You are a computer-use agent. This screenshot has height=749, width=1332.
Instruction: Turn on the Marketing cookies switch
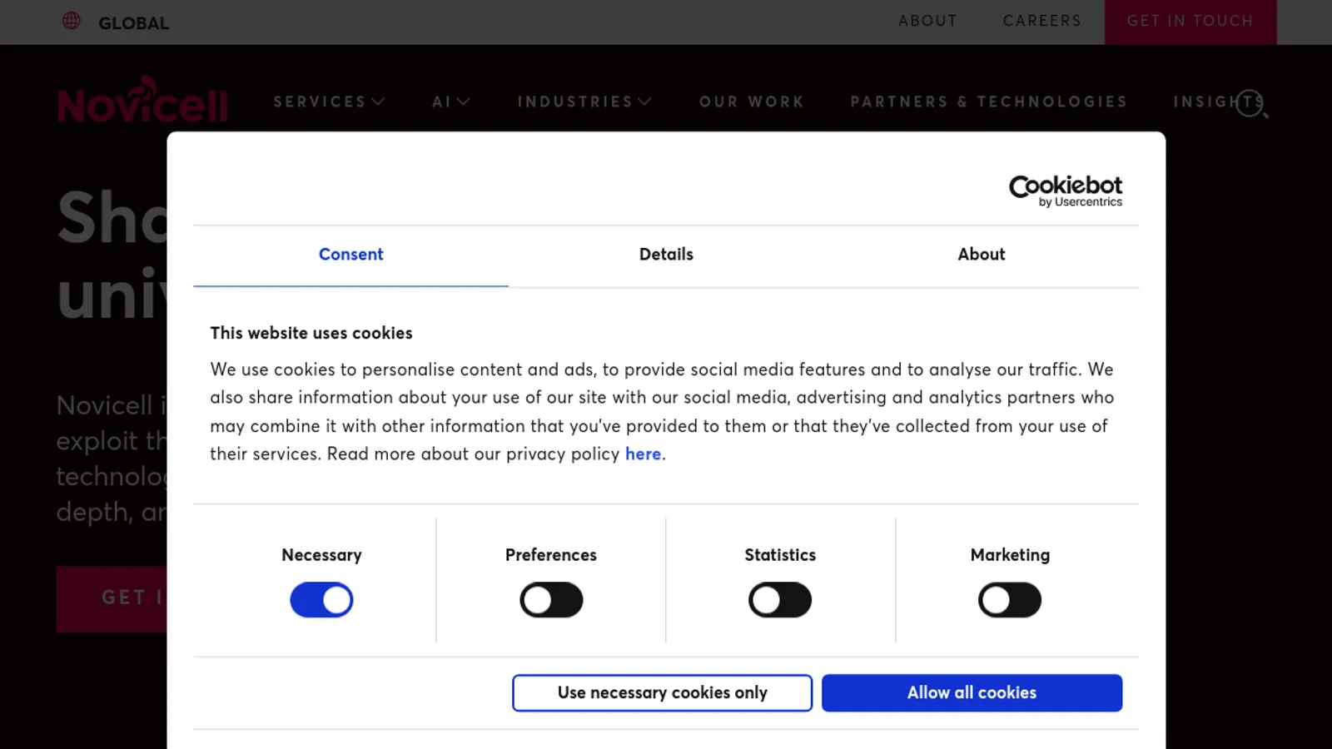(x=1010, y=600)
